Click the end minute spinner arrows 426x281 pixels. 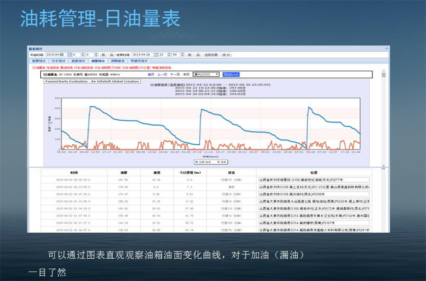pos(182,55)
